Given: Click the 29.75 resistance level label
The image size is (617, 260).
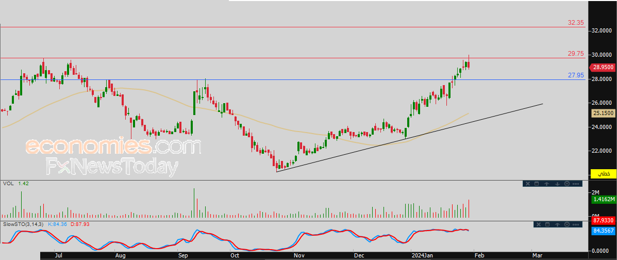Looking at the screenshot, I should coord(576,54).
